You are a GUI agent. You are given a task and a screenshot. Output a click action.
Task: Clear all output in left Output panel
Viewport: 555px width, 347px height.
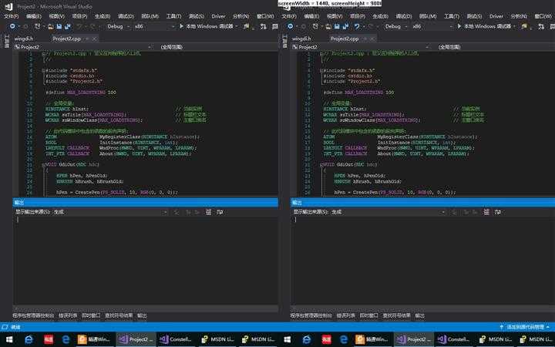click(x=208, y=212)
